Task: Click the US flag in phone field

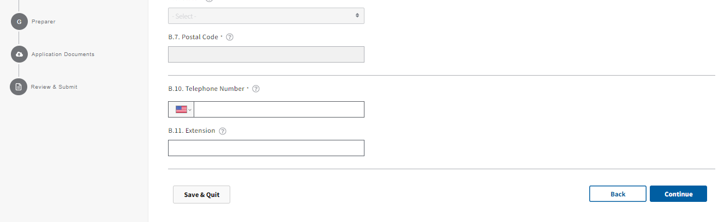Action: [x=181, y=109]
